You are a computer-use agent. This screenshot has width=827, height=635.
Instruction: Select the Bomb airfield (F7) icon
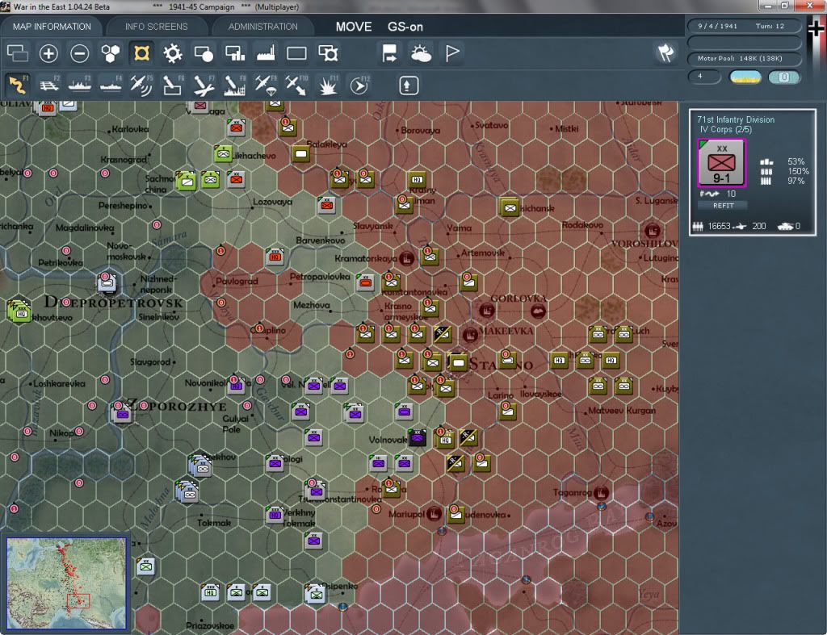click(x=204, y=85)
